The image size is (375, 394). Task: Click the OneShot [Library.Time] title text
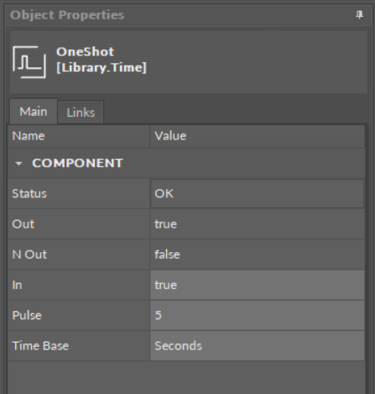point(102,60)
